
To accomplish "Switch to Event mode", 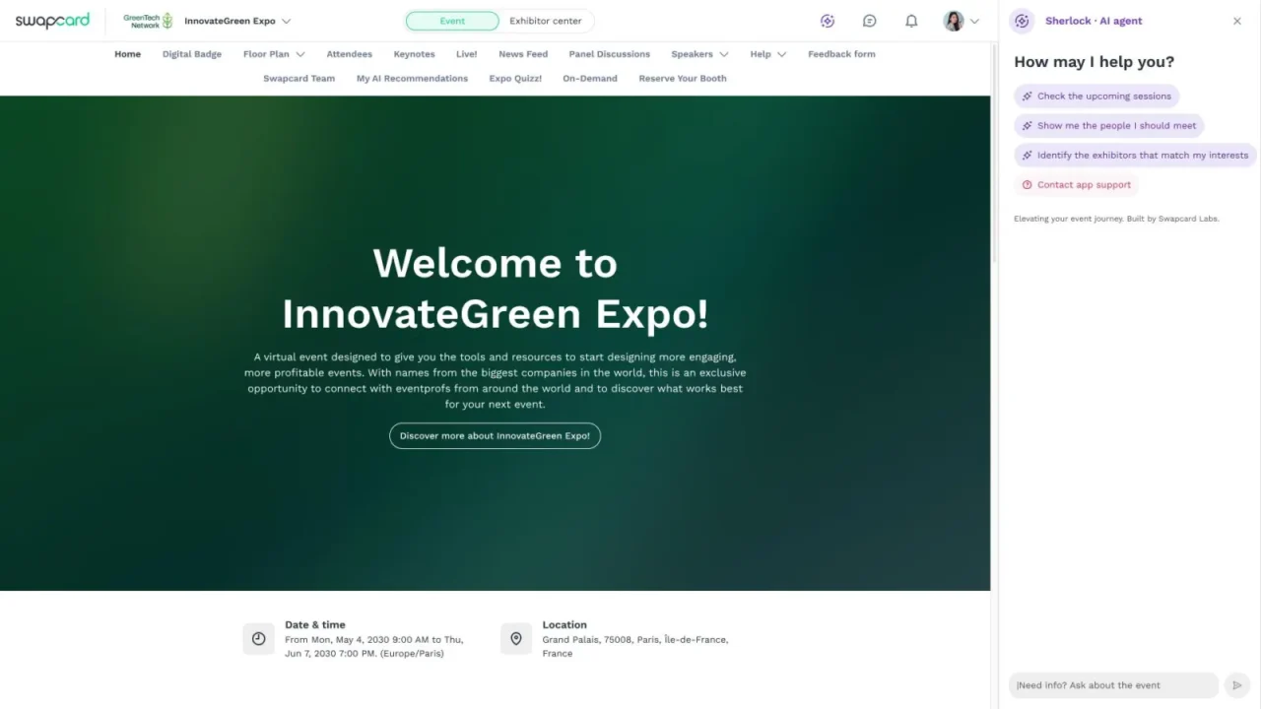I will tap(452, 21).
